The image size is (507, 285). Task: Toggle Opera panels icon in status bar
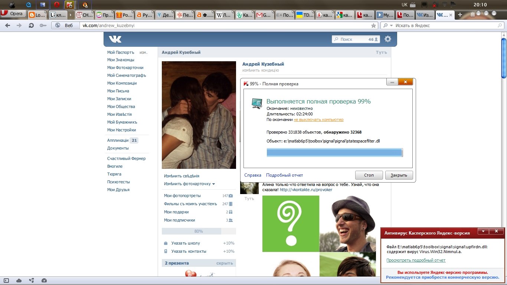pyautogui.click(x=6, y=281)
